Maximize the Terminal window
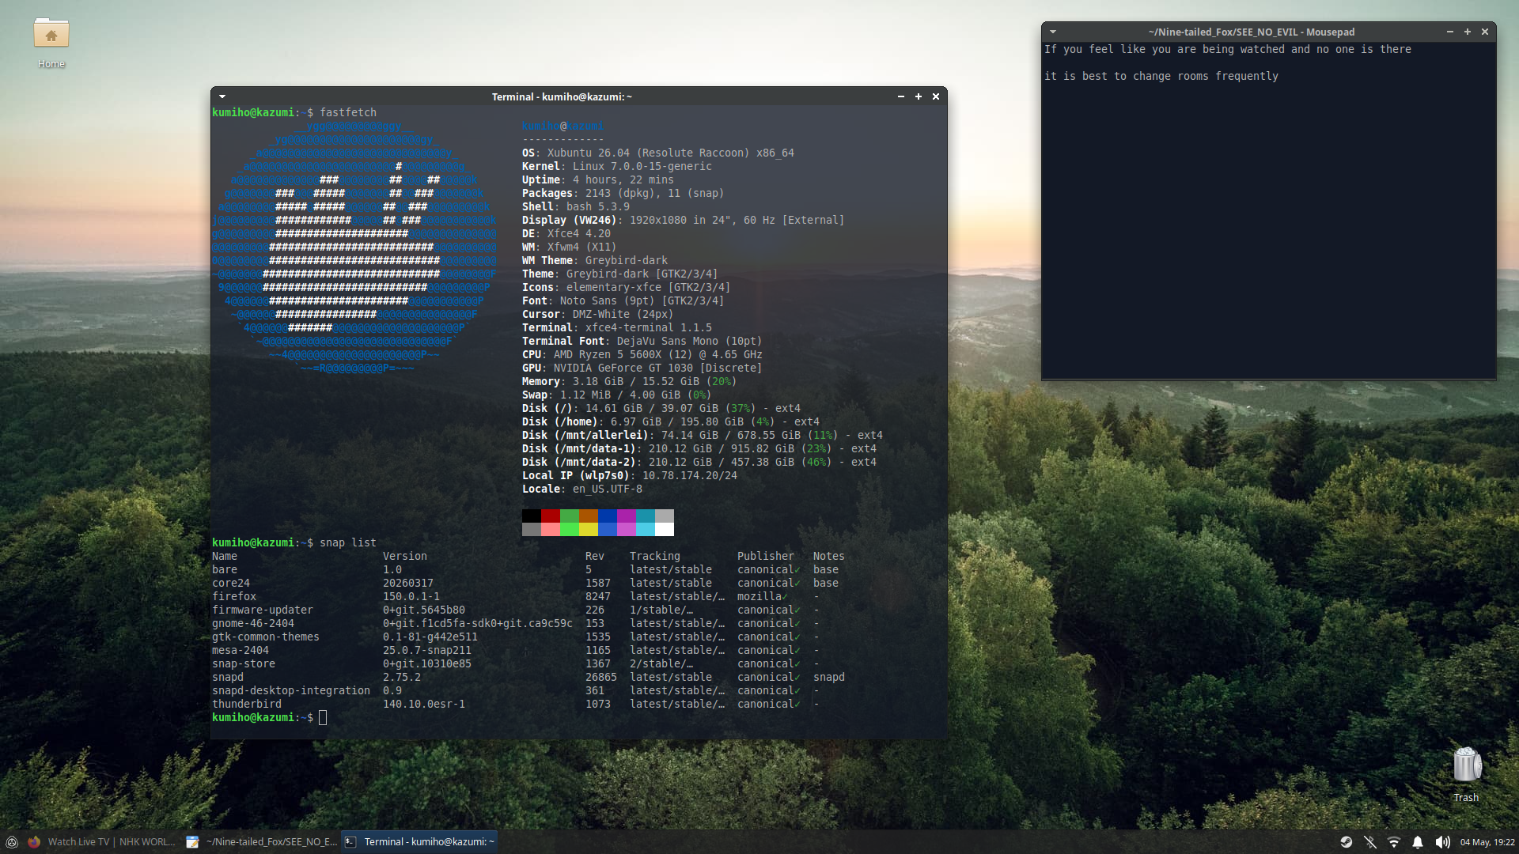 coord(919,96)
